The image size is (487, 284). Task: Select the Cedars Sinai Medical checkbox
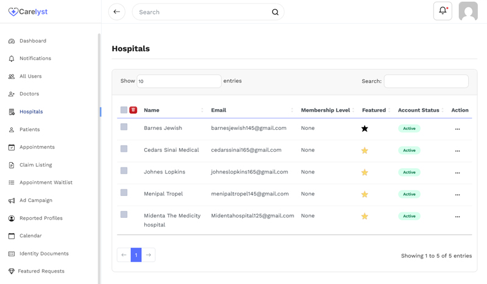(x=124, y=149)
